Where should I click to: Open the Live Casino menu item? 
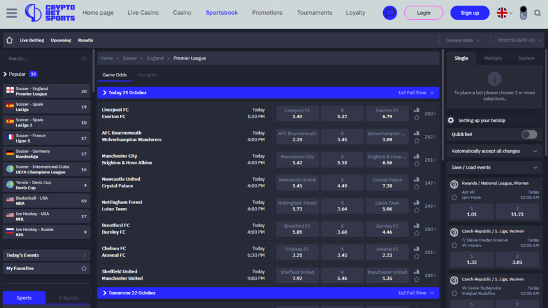click(x=143, y=13)
